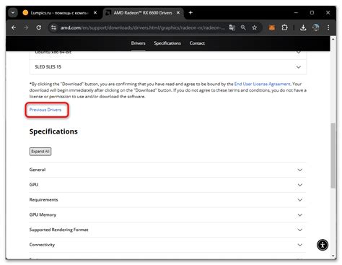This screenshot has width=342, height=265.
Task: Reload the current page
Action: pos(39,27)
